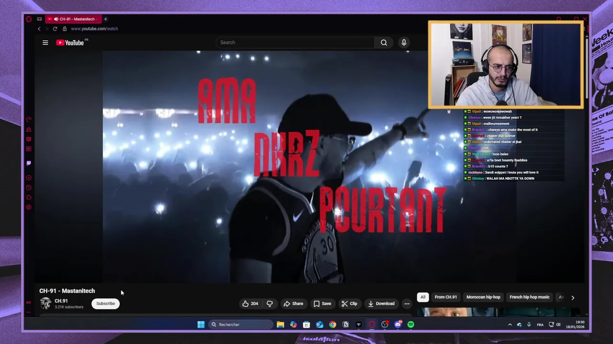This screenshot has width=613, height=344.
Task: Focus the YouTube search field
Action: click(x=295, y=43)
